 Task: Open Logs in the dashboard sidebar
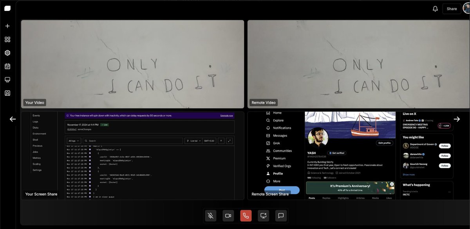coord(35,122)
